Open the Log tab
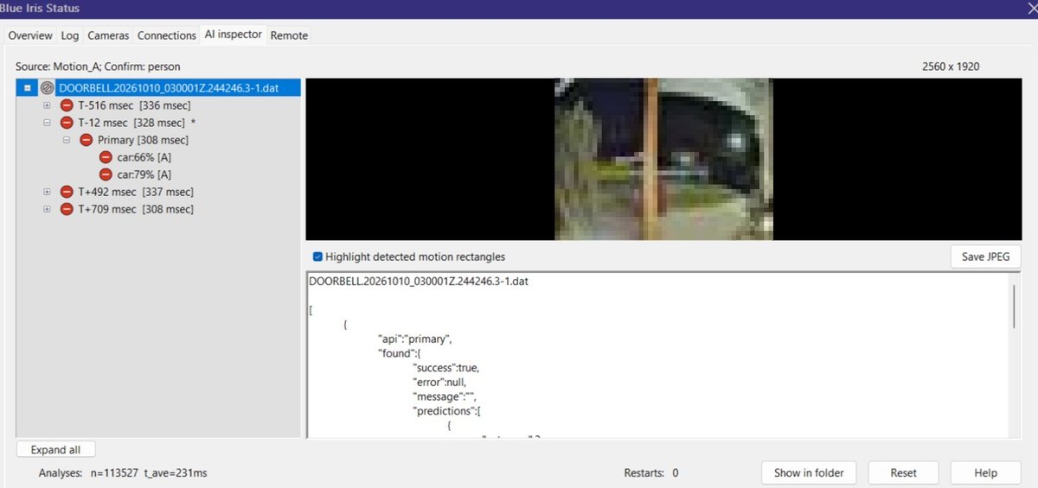The image size is (1038, 488). (x=70, y=35)
